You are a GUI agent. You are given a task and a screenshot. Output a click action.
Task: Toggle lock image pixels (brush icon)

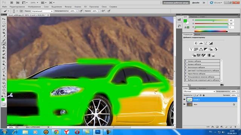[x=198, y=95]
